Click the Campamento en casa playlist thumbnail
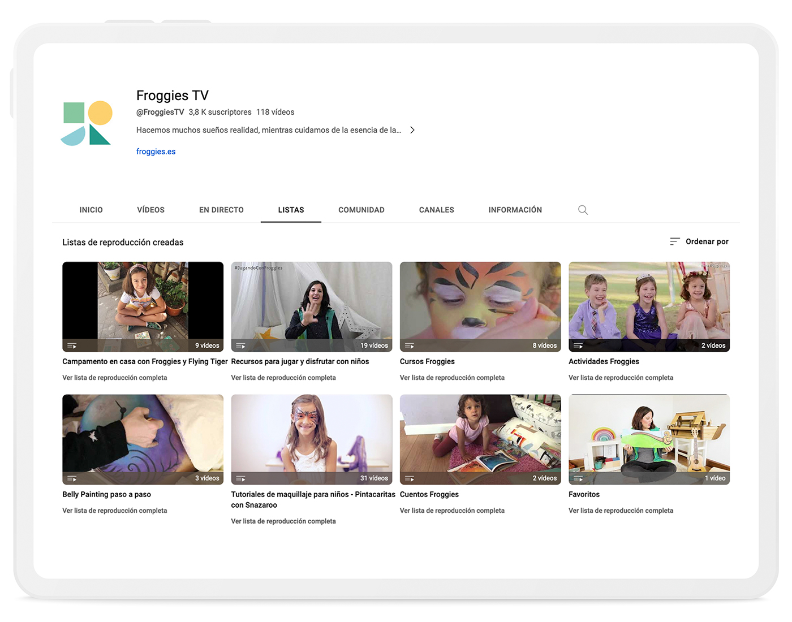 143,306
